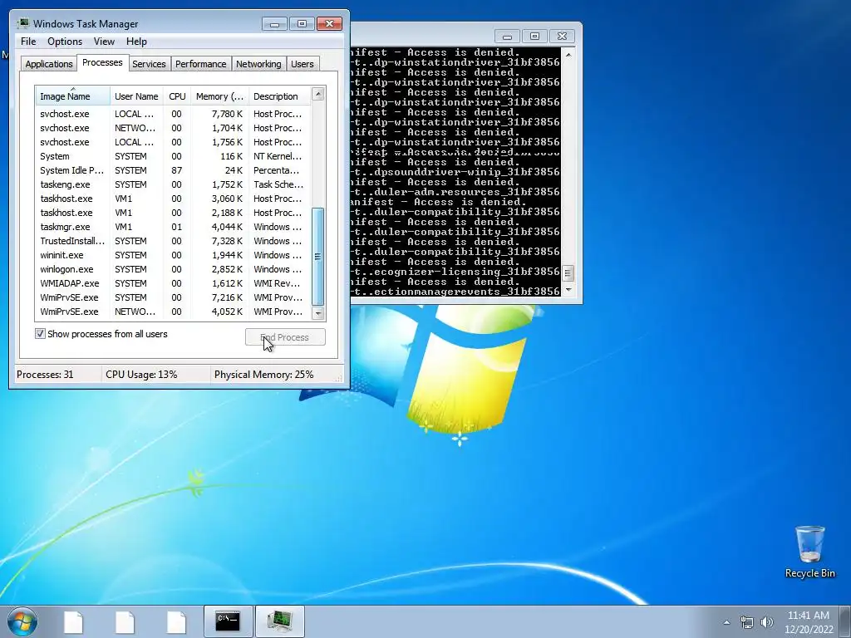Image resolution: width=851 pixels, height=638 pixels.
Task: Select WmiPrvSE.exe using 4,052 K
Action: pos(173,312)
